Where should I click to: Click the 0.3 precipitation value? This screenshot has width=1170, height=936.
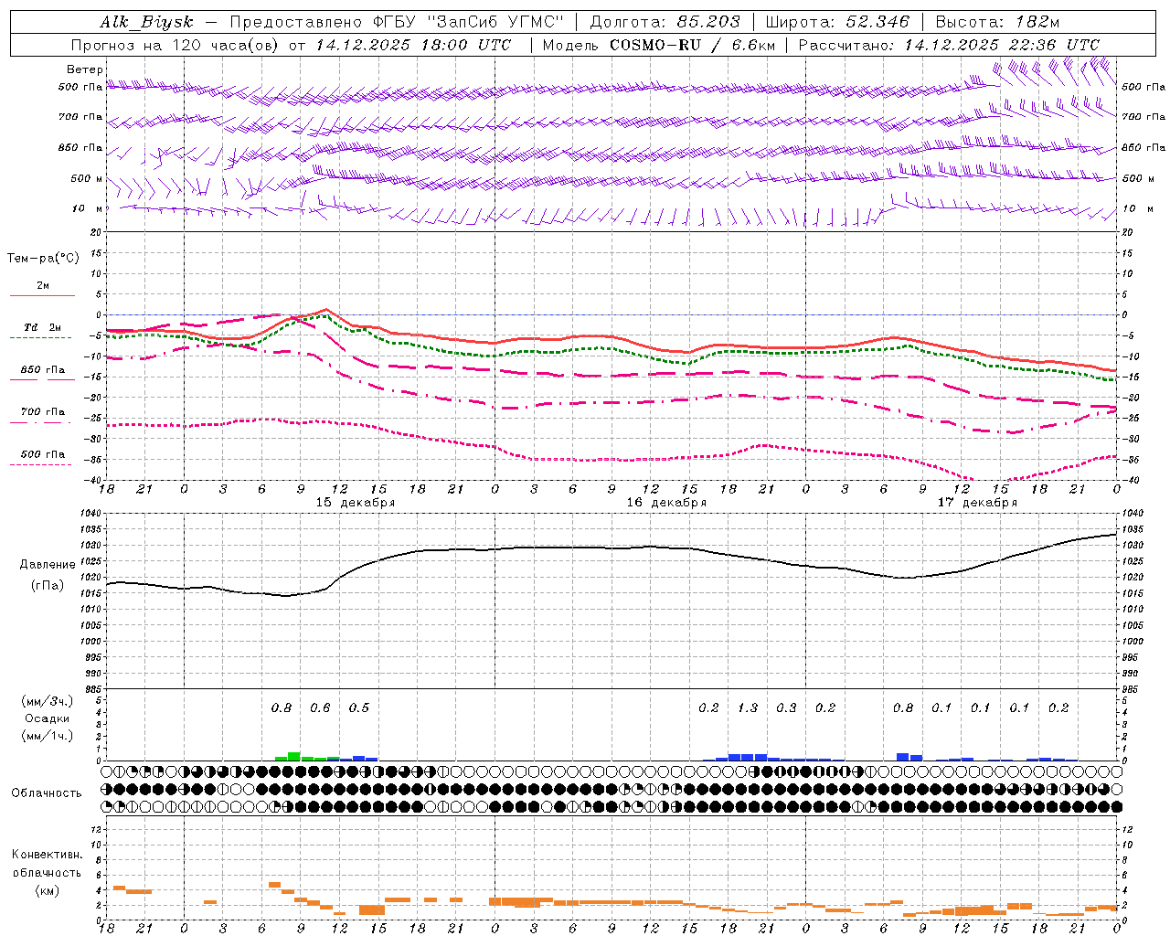click(x=786, y=707)
